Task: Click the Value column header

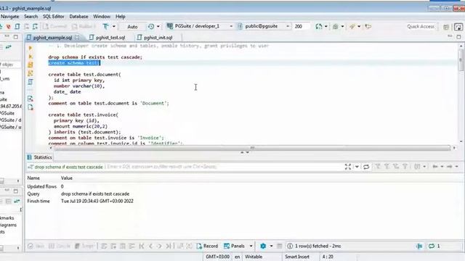Action: click(x=67, y=178)
